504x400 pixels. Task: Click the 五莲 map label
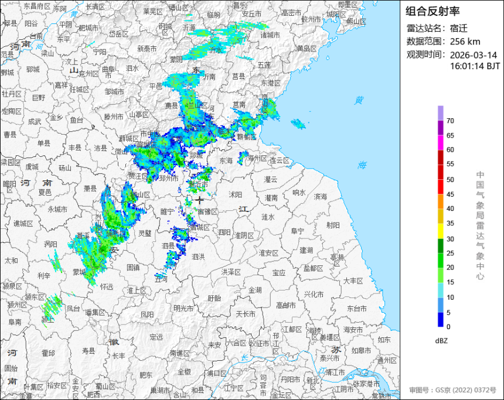coord(264,64)
